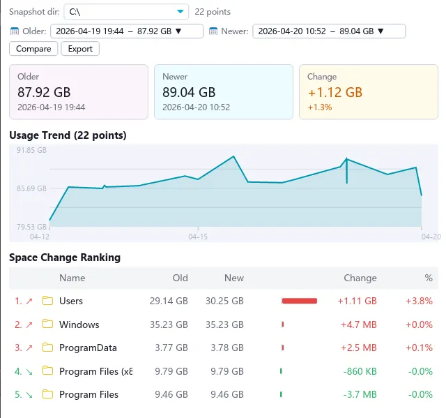The height and width of the screenshot is (418, 446).
Task: Click the red change bar for Users
Action: 299,301
